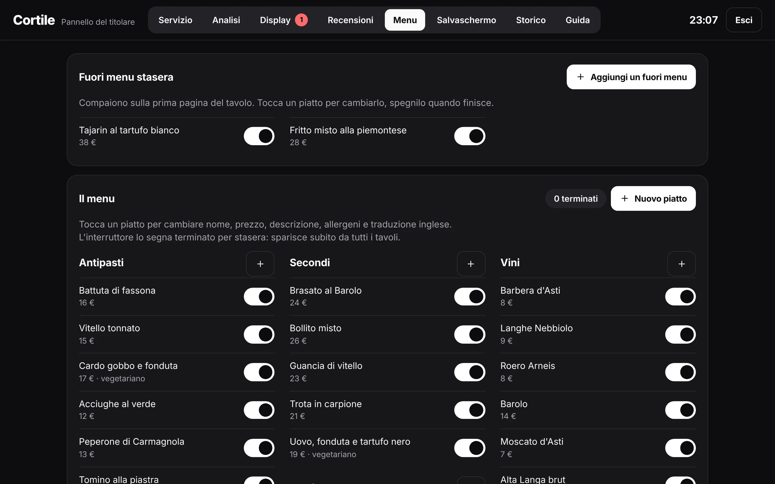Toggle the Moscato d'Asti switch
The height and width of the screenshot is (484, 775).
coord(680,448)
